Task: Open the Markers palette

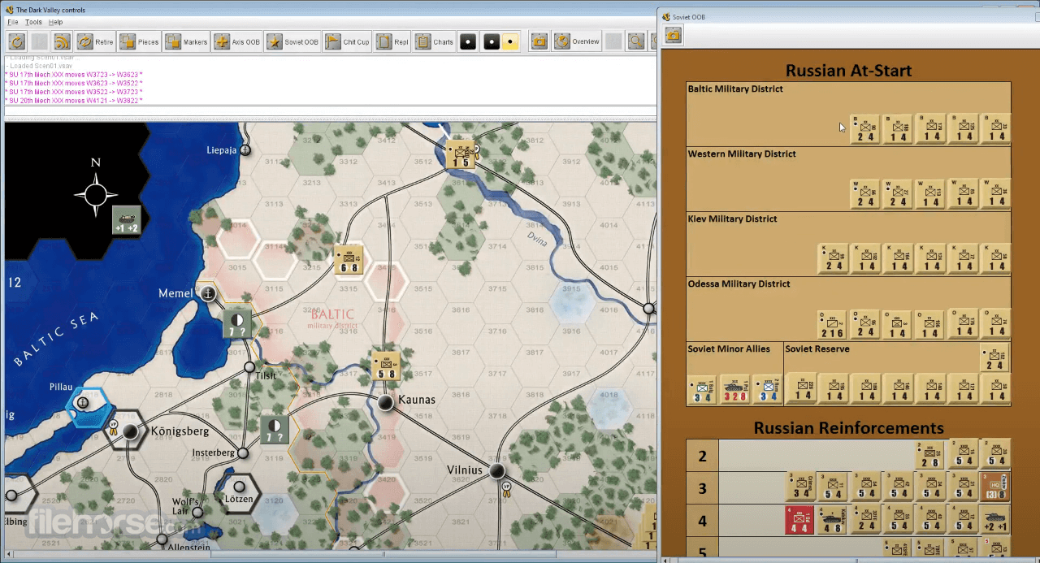Action: (x=187, y=41)
